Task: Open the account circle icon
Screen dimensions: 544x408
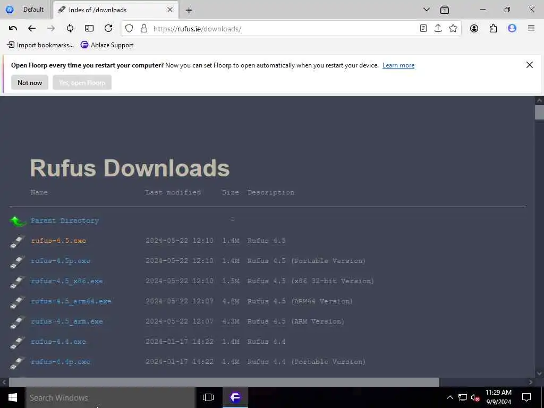Action: [474, 29]
